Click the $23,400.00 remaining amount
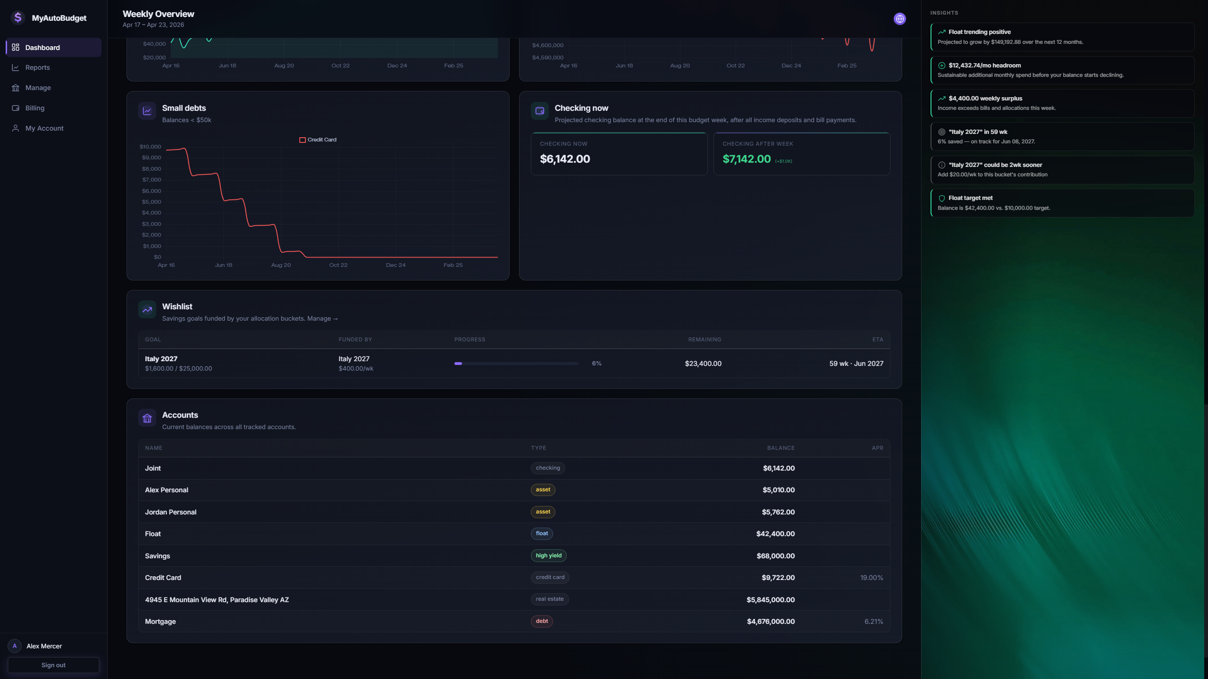Screen dimensions: 1208x679 pyautogui.click(x=703, y=364)
